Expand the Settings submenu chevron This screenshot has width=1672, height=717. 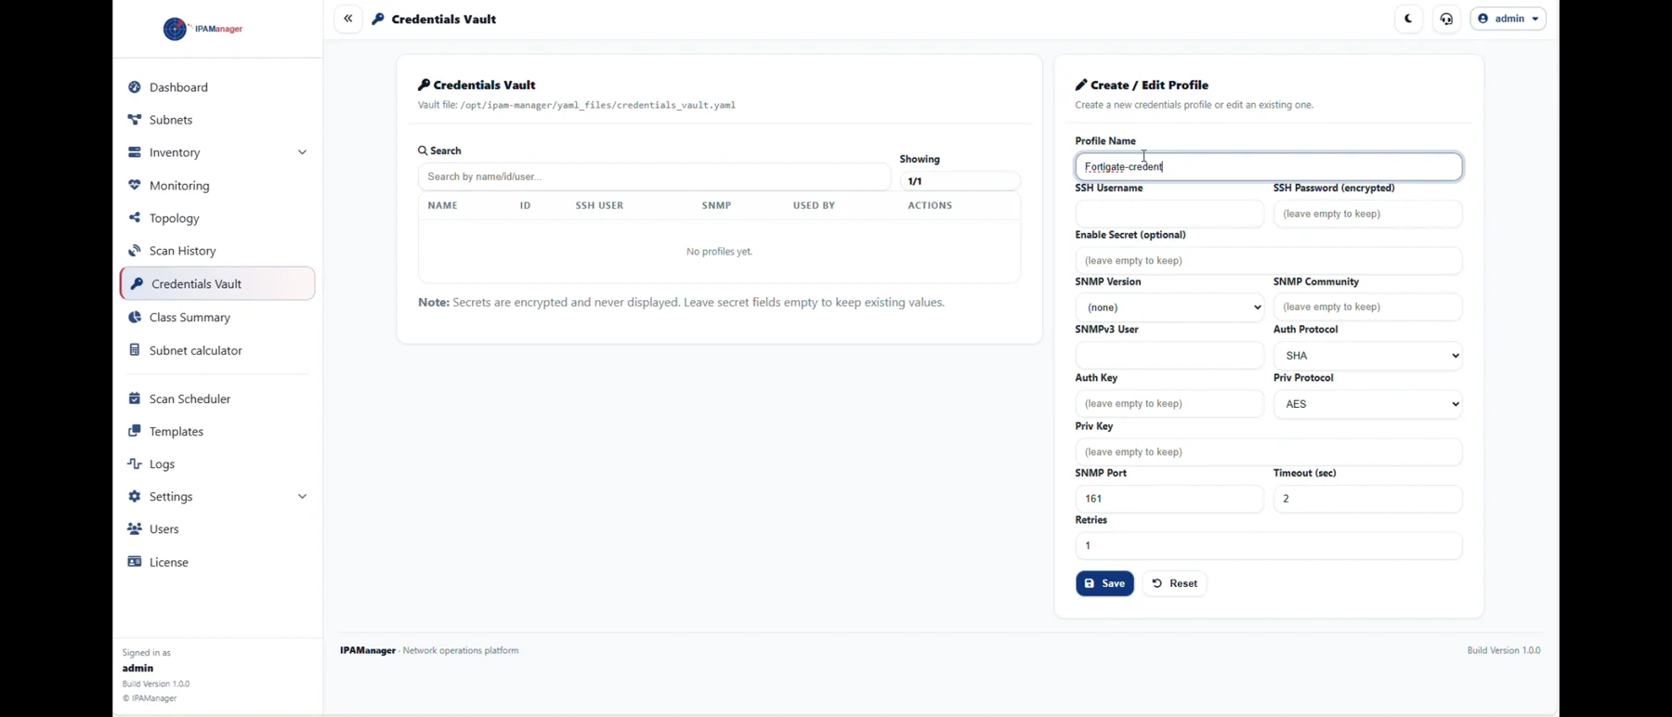tap(302, 497)
